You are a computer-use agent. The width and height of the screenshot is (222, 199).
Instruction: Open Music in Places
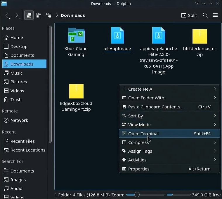(24, 73)
